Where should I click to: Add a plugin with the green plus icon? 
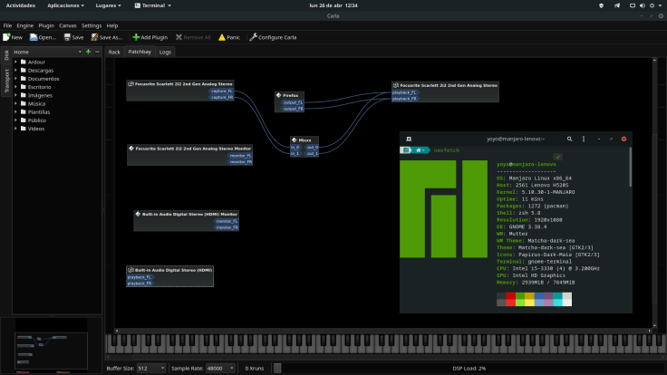[136, 37]
